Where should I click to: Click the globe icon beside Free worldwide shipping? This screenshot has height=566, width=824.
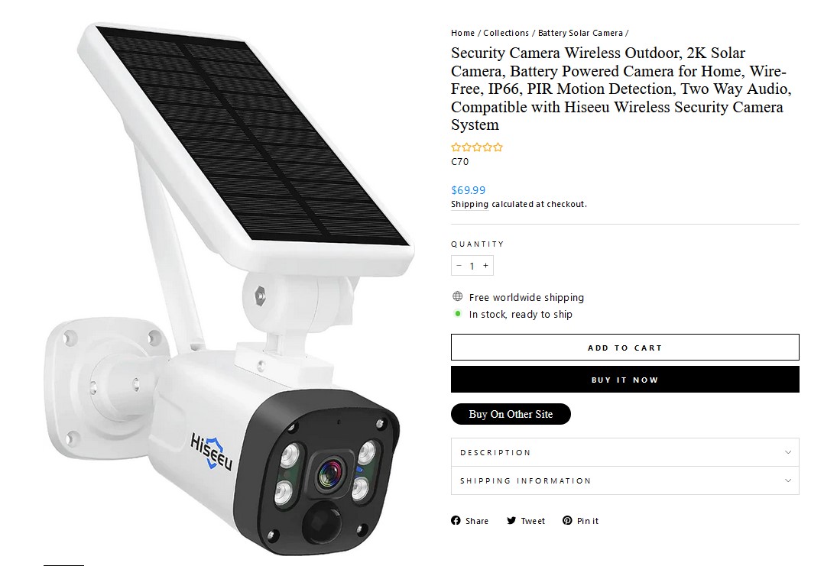458,296
